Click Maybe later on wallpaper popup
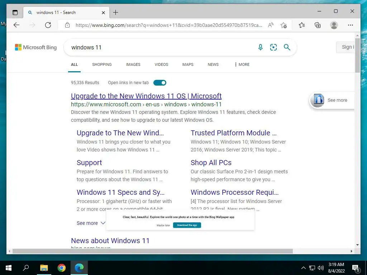 pyautogui.click(x=163, y=225)
